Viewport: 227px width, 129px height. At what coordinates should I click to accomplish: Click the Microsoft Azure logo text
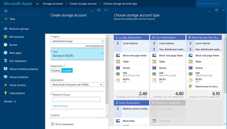pyautogui.click(x=18, y=4)
